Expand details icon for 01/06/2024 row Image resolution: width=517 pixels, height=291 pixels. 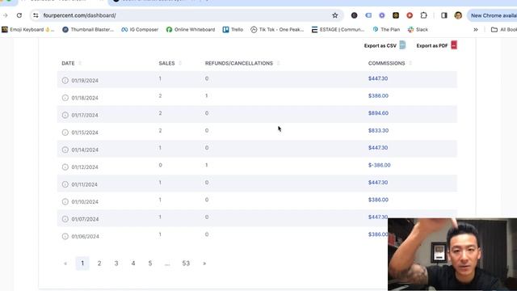(x=65, y=236)
